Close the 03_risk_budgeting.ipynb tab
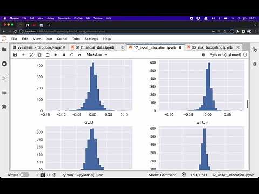The image size is (259, 194). (x=238, y=47)
